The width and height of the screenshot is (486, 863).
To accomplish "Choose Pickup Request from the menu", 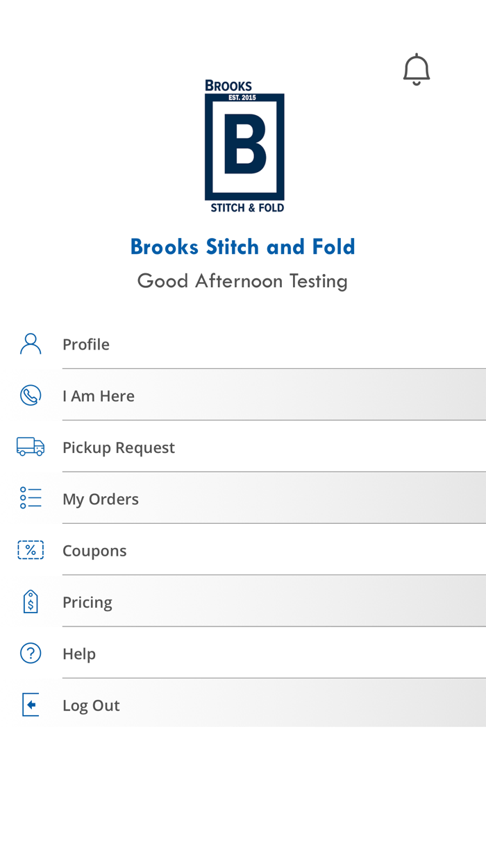I will point(119,447).
